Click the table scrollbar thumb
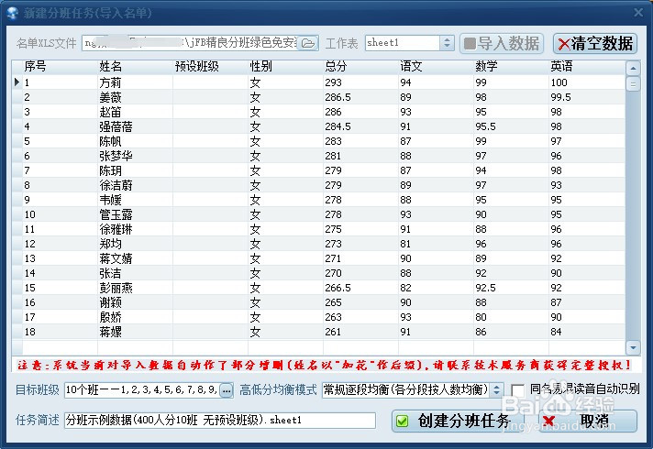 (x=633, y=84)
